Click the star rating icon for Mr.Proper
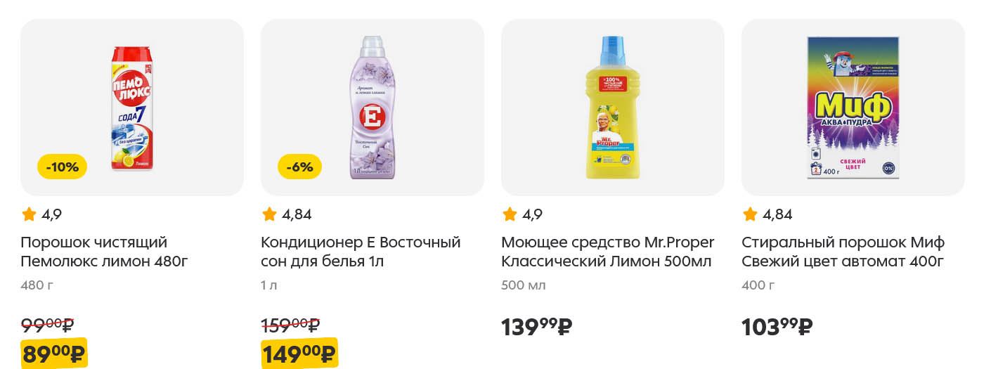Viewport: 991px width, 369px height. pyautogui.click(x=510, y=214)
